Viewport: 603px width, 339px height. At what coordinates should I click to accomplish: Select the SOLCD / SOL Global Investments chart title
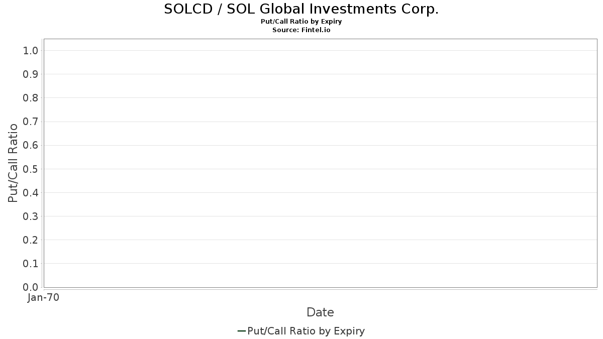[301, 9]
